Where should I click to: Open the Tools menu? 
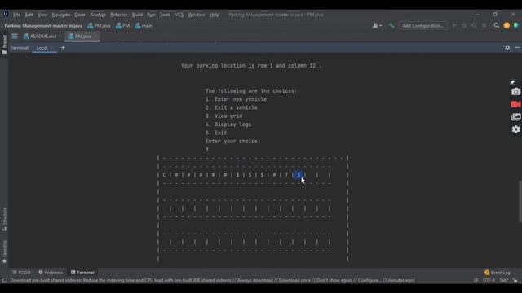(x=165, y=15)
